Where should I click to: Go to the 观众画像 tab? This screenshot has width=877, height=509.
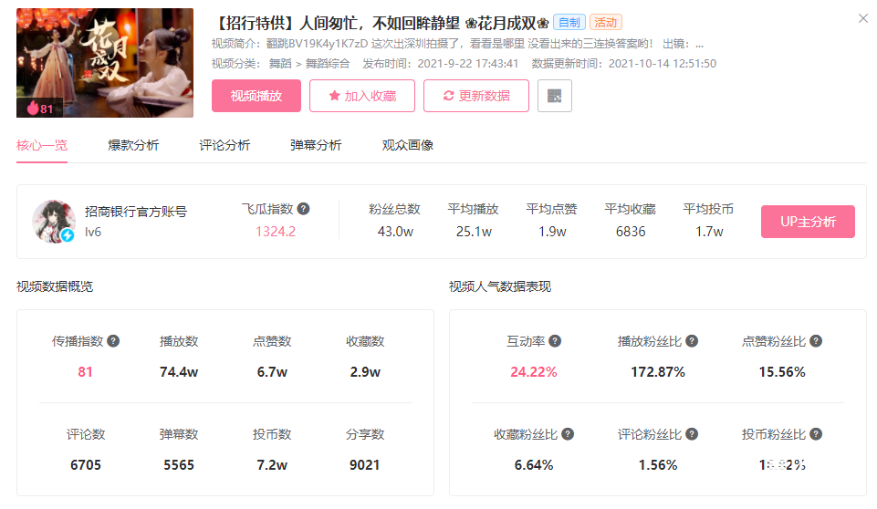click(x=407, y=145)
